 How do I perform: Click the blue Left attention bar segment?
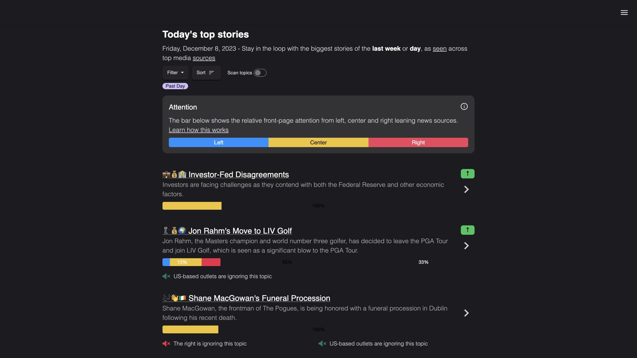tap(218, 143)
